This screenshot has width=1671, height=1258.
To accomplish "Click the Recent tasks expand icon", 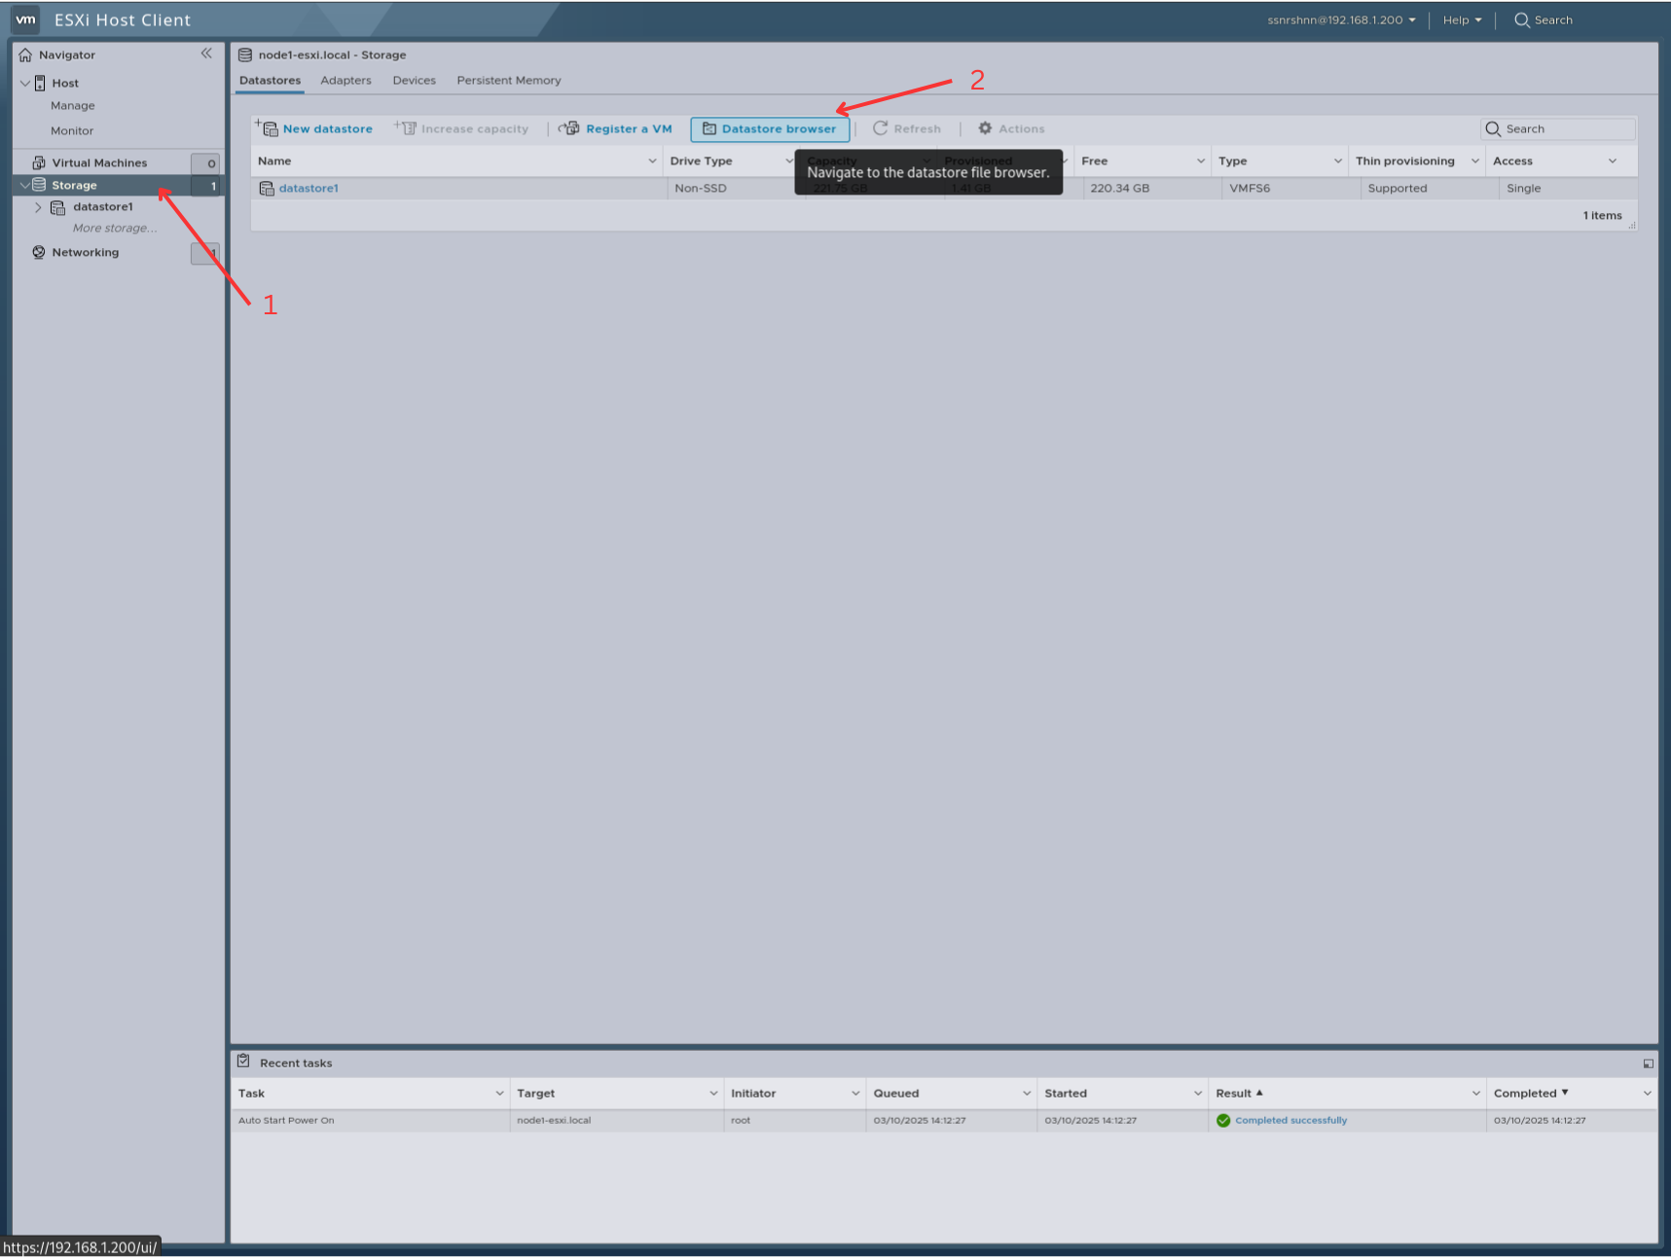I will click(1649, 1062).
